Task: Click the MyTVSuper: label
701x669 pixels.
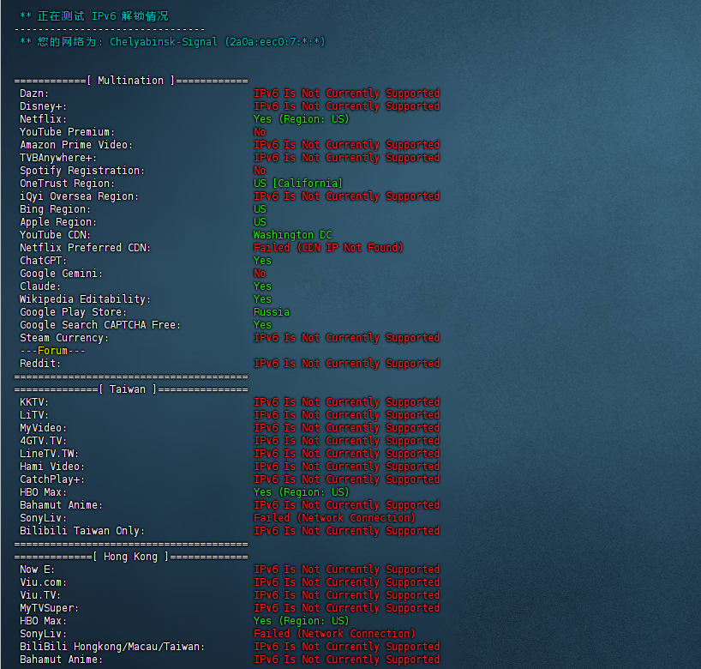Action: pos(49,608)
